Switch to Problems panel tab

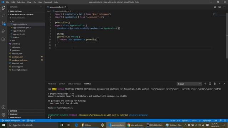coord(52,84)
